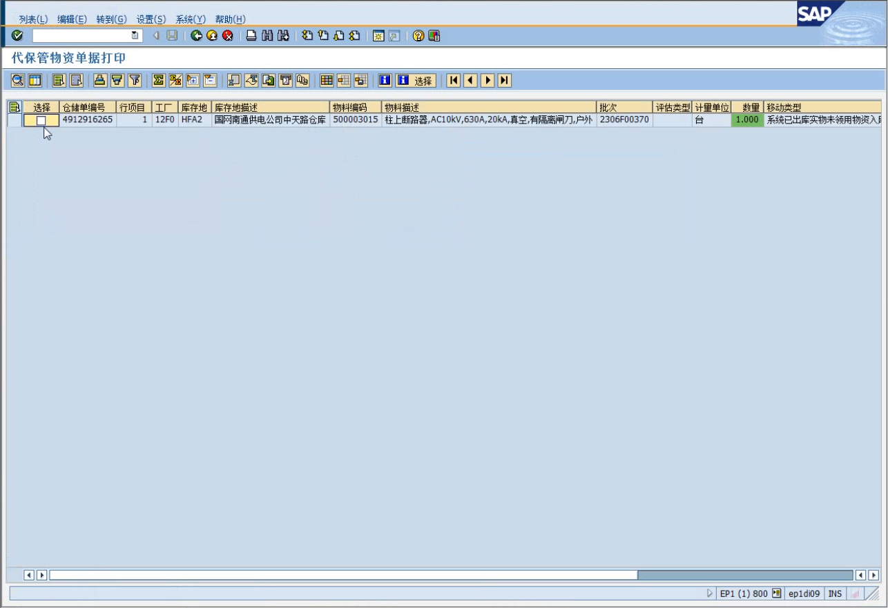Viewport: 888px width, 608px height.
Task: Click the Sort ascending icon
Action: point(100,81)
